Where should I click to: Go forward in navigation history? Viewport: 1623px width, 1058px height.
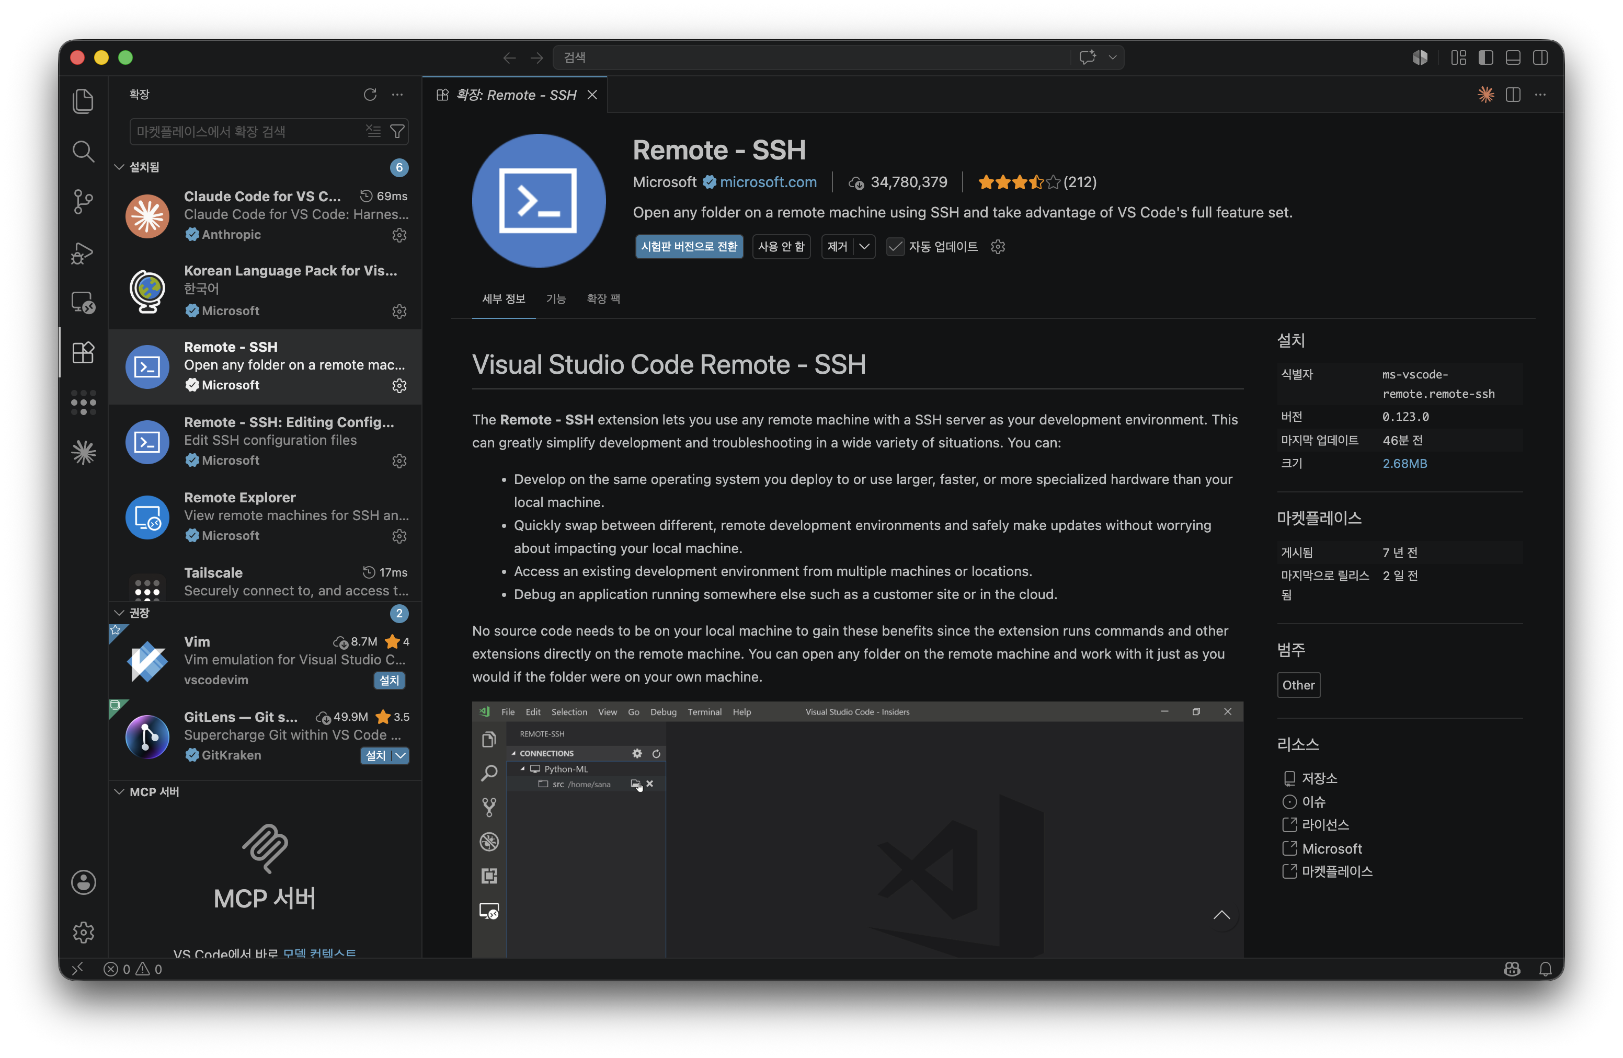tap(536, 58)
